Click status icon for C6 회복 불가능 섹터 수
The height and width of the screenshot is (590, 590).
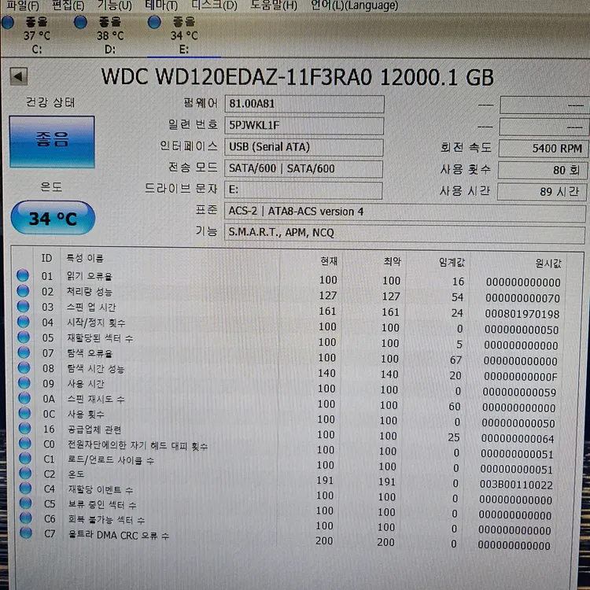(x=26, y=518)
